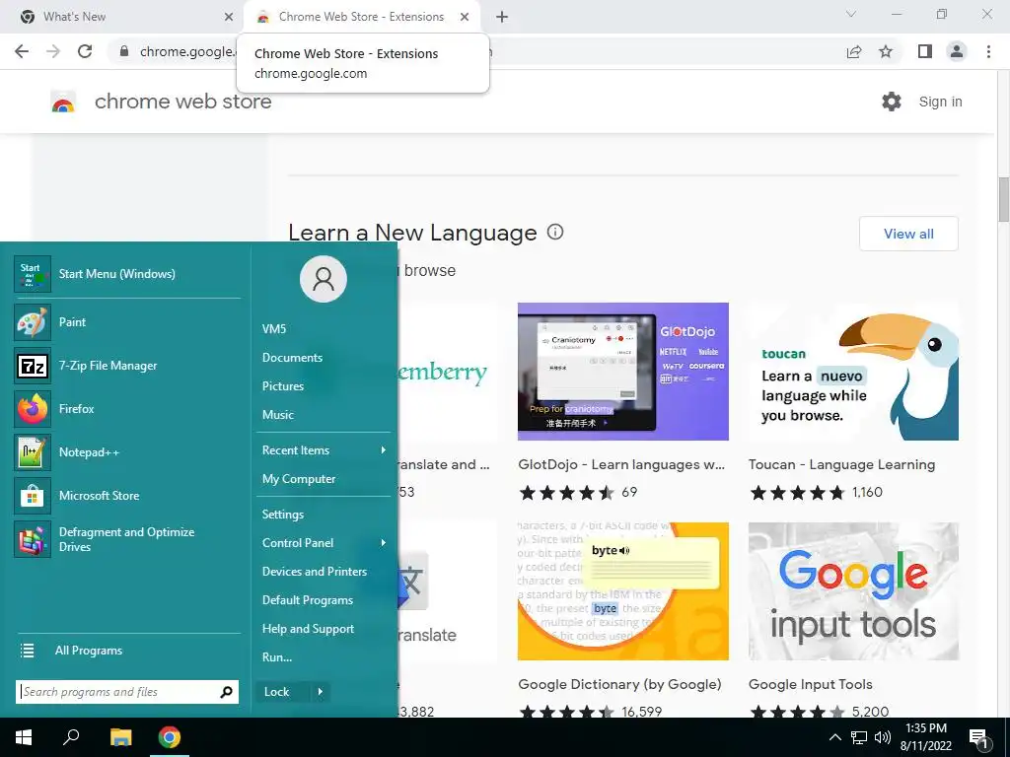The width and height of the screenshot is (1010, 757).
Task: Close the What's New tab
Action: coord(229,18)
